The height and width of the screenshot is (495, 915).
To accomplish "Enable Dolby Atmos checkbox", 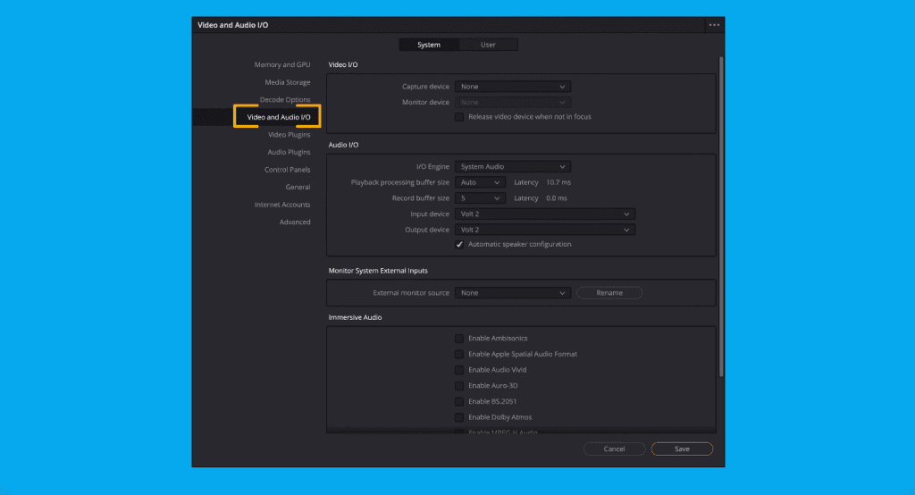I will coord(459,417).
